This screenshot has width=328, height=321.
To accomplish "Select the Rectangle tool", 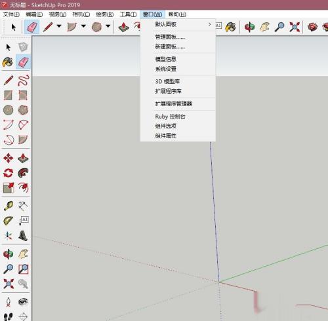I will (9, 95).
